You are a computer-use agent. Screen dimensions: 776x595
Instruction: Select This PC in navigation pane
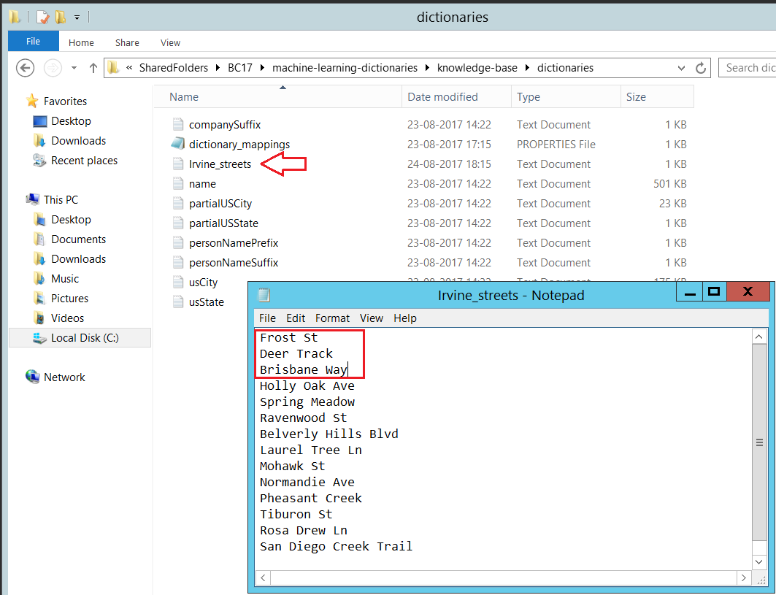point(61,199)
